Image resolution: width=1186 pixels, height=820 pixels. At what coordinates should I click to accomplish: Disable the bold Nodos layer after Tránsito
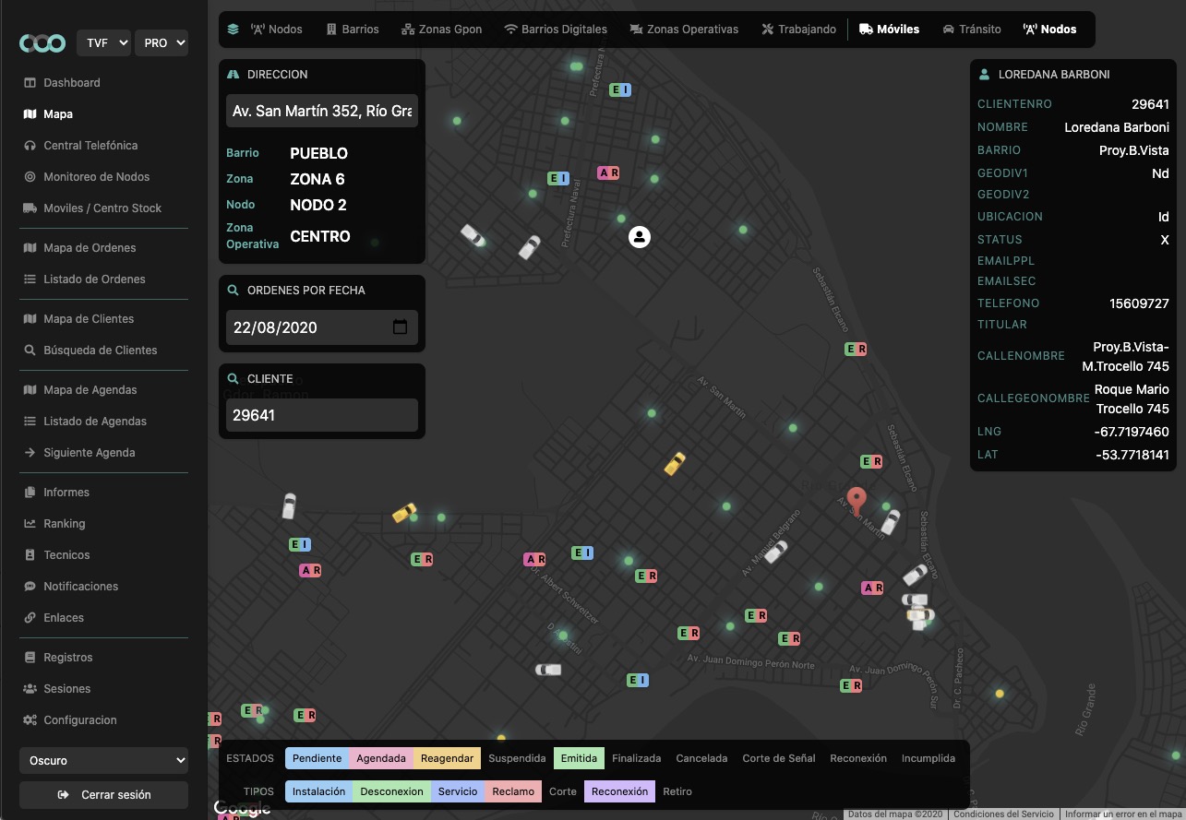pos(1050,30)
